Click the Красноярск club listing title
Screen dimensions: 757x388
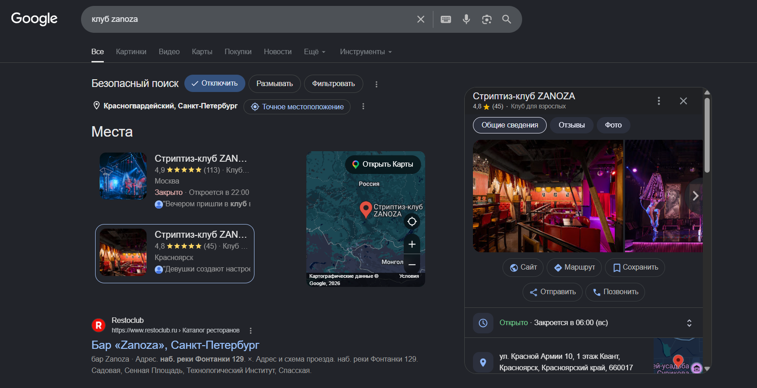click(201, 235)
